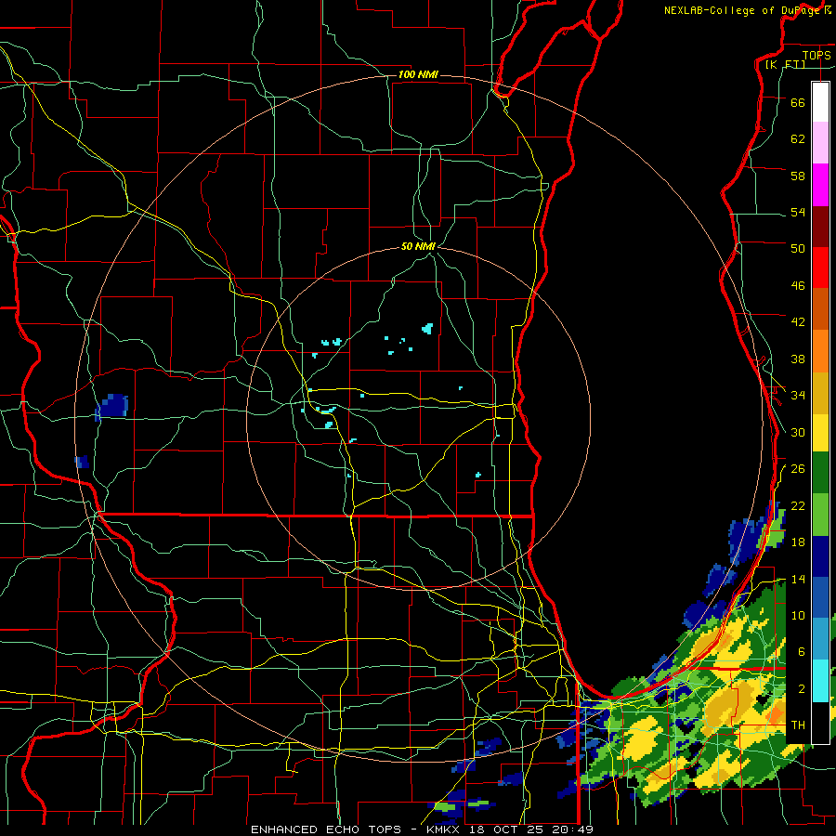Click the 58 value on the legend
The height and width of the screenshot is (836, 836).
tap(798, 176)
